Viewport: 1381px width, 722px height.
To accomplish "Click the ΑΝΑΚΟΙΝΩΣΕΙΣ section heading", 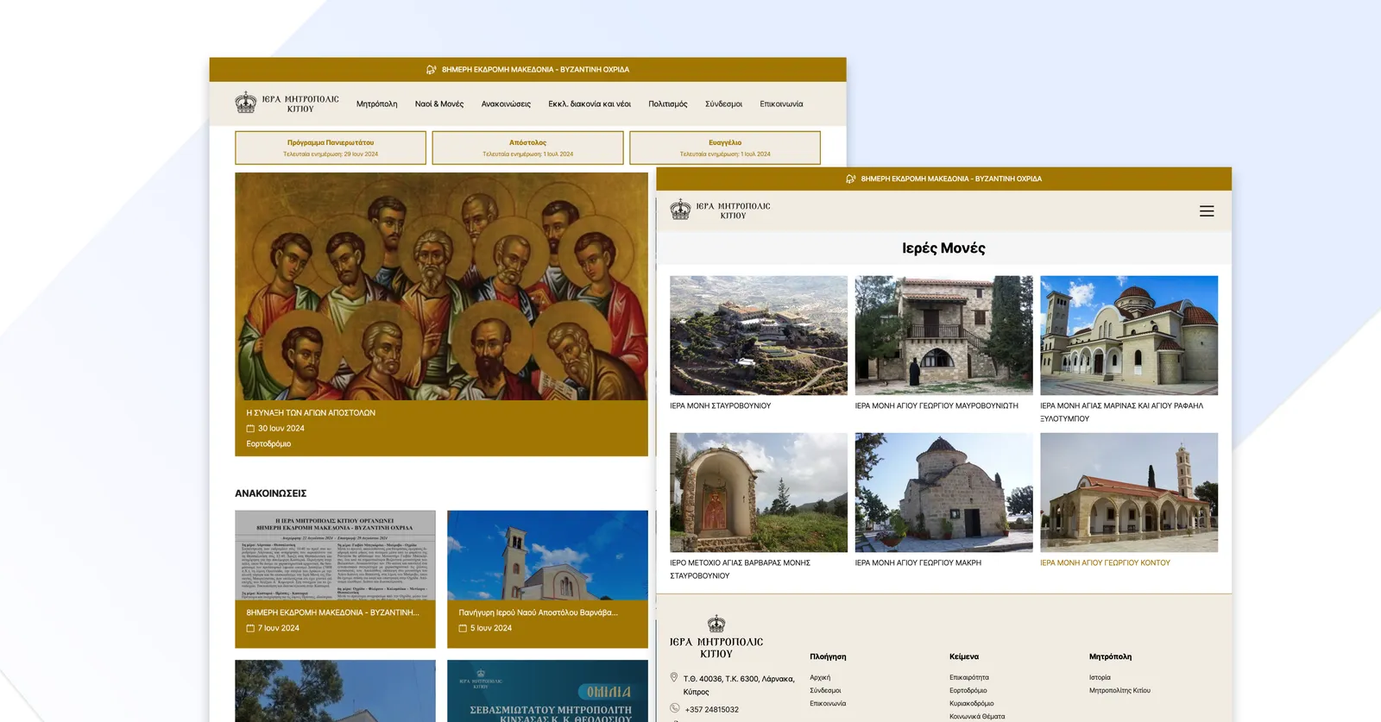I will point(270,493).
